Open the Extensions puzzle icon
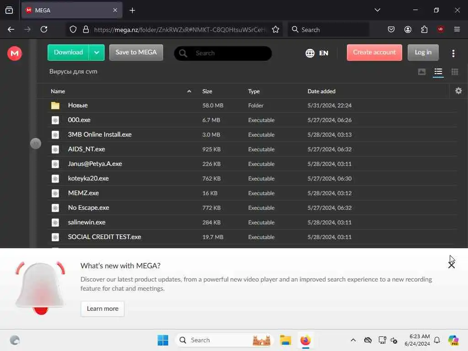 [424, 29]
